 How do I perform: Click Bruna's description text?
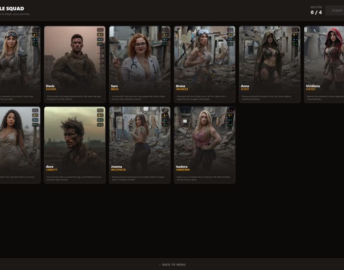point(201,98)
